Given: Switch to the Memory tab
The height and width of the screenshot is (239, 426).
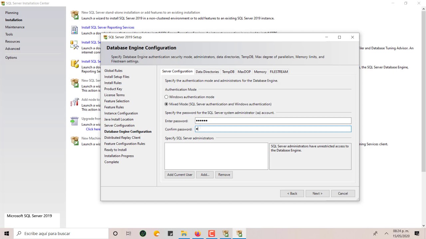Looking at the screenshot, I should 260,72.
